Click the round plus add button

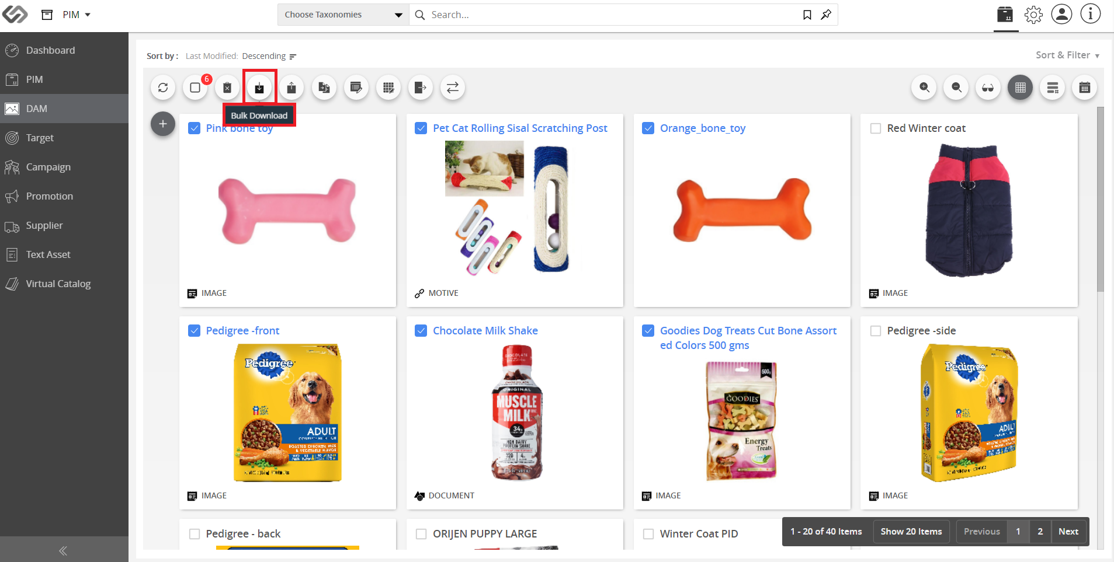coord(163,124)
